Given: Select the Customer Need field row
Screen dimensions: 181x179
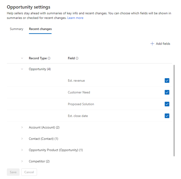Looking at the screenshot, I should 89,92.
